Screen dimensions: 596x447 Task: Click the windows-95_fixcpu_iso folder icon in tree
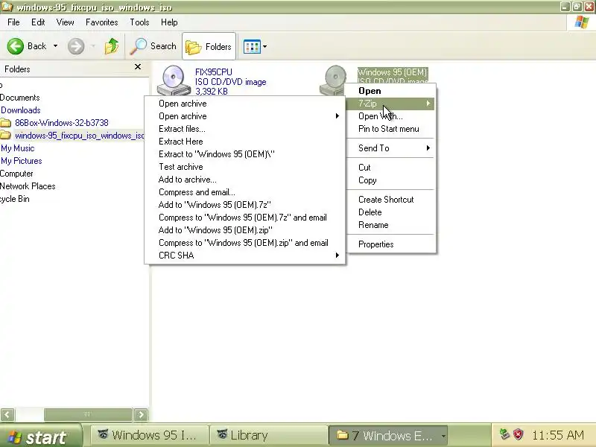pyautogui.click(x=6, y=136)
